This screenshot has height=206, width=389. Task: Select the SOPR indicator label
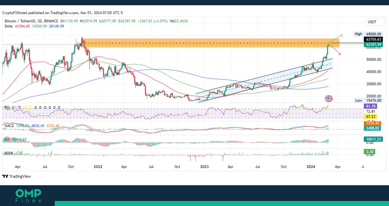pos(9,153)
